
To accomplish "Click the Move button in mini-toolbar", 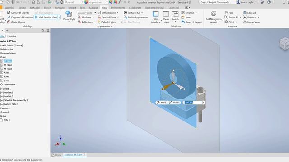I will [x=162, y=103].
